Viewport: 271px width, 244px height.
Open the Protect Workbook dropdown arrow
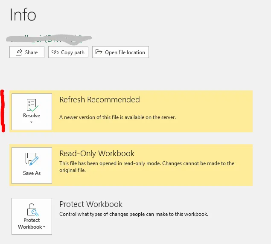coord(44,227)
